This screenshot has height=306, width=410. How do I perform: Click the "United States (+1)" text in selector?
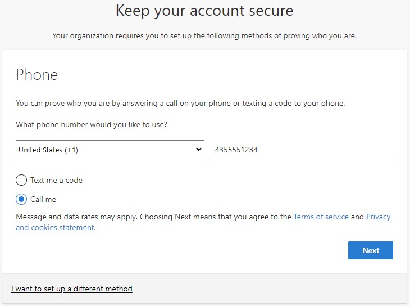pos(48,150)
